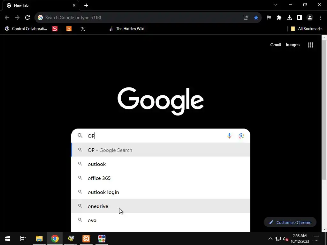Select the 'OP - Google Search' suggestion
Screen dimensions: 327x245
click(161, 150)
